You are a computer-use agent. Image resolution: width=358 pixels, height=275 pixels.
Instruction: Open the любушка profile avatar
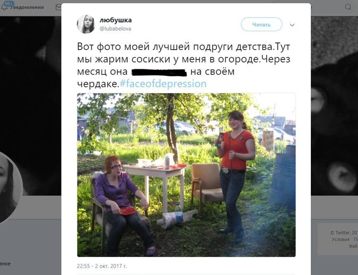pyautogui.click(x=86, y=24)
